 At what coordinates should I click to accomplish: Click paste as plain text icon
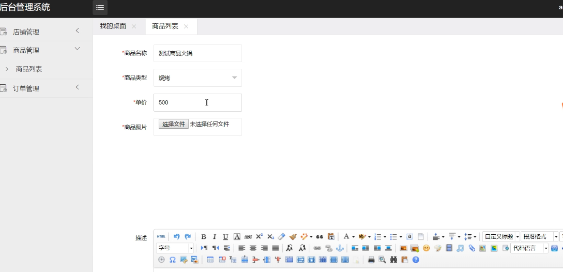pyautogui.click(x=331, y=236)
